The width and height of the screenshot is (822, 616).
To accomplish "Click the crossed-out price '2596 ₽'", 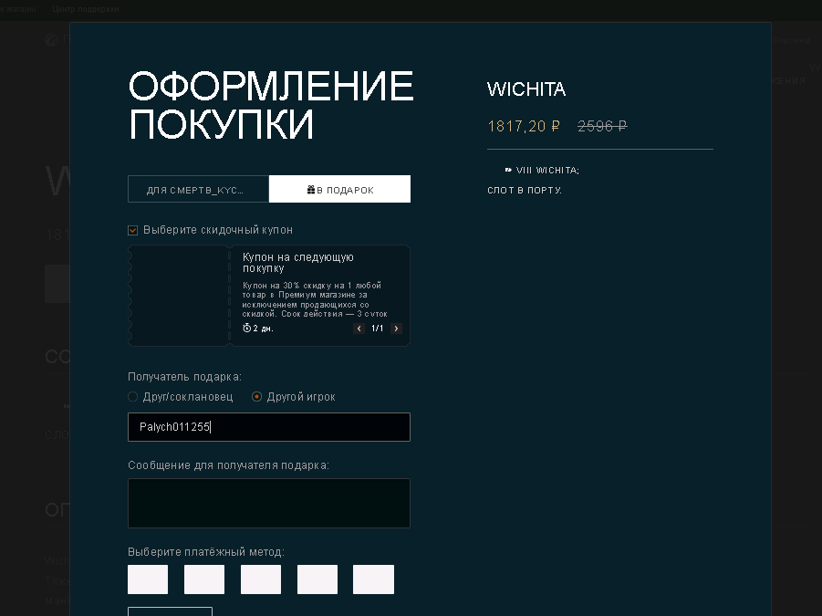I will point(602,126).
